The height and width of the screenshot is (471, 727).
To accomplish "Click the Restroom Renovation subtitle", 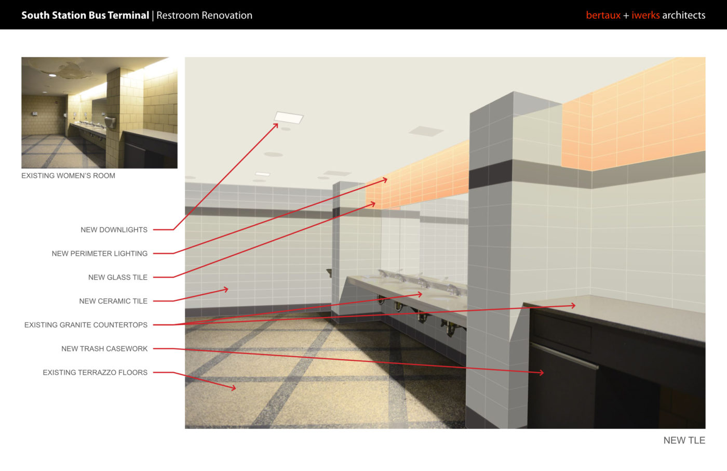I will [204, 15].
